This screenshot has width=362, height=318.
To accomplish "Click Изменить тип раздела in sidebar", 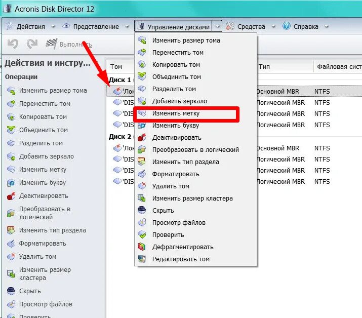I will point(53,230).
